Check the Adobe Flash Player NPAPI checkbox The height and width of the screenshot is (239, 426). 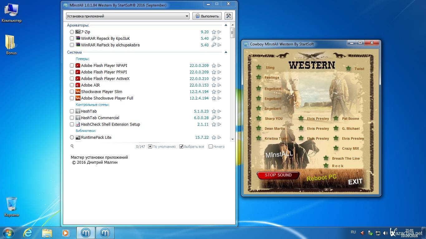click(x=72, y=66)
